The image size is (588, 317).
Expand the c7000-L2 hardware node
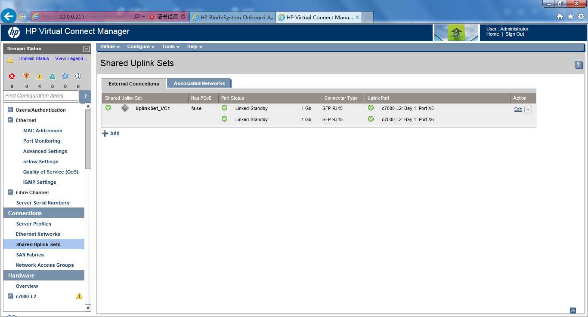(x=10, y=296)
